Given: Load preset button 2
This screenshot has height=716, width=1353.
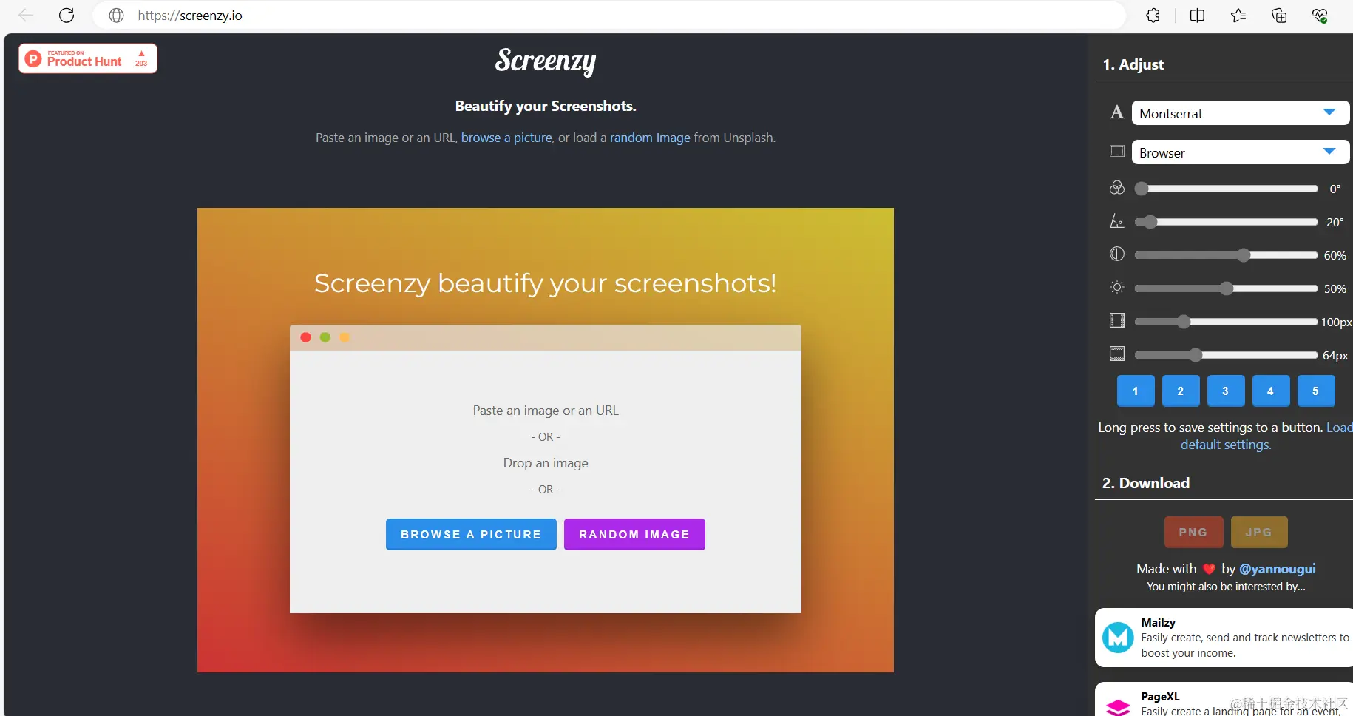Looking at the screenshot, I should point(1181,391).
